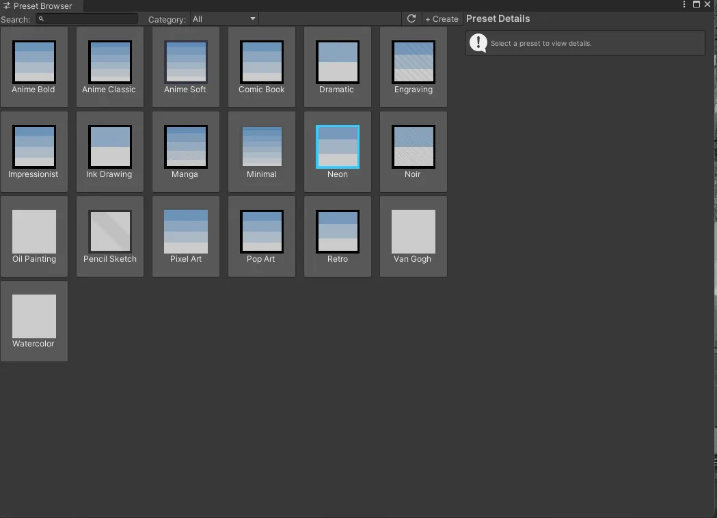The width and height of the screenshot is (717, 518).
Task: Close the Preset Browser window
Action: [x=707, y=5]
